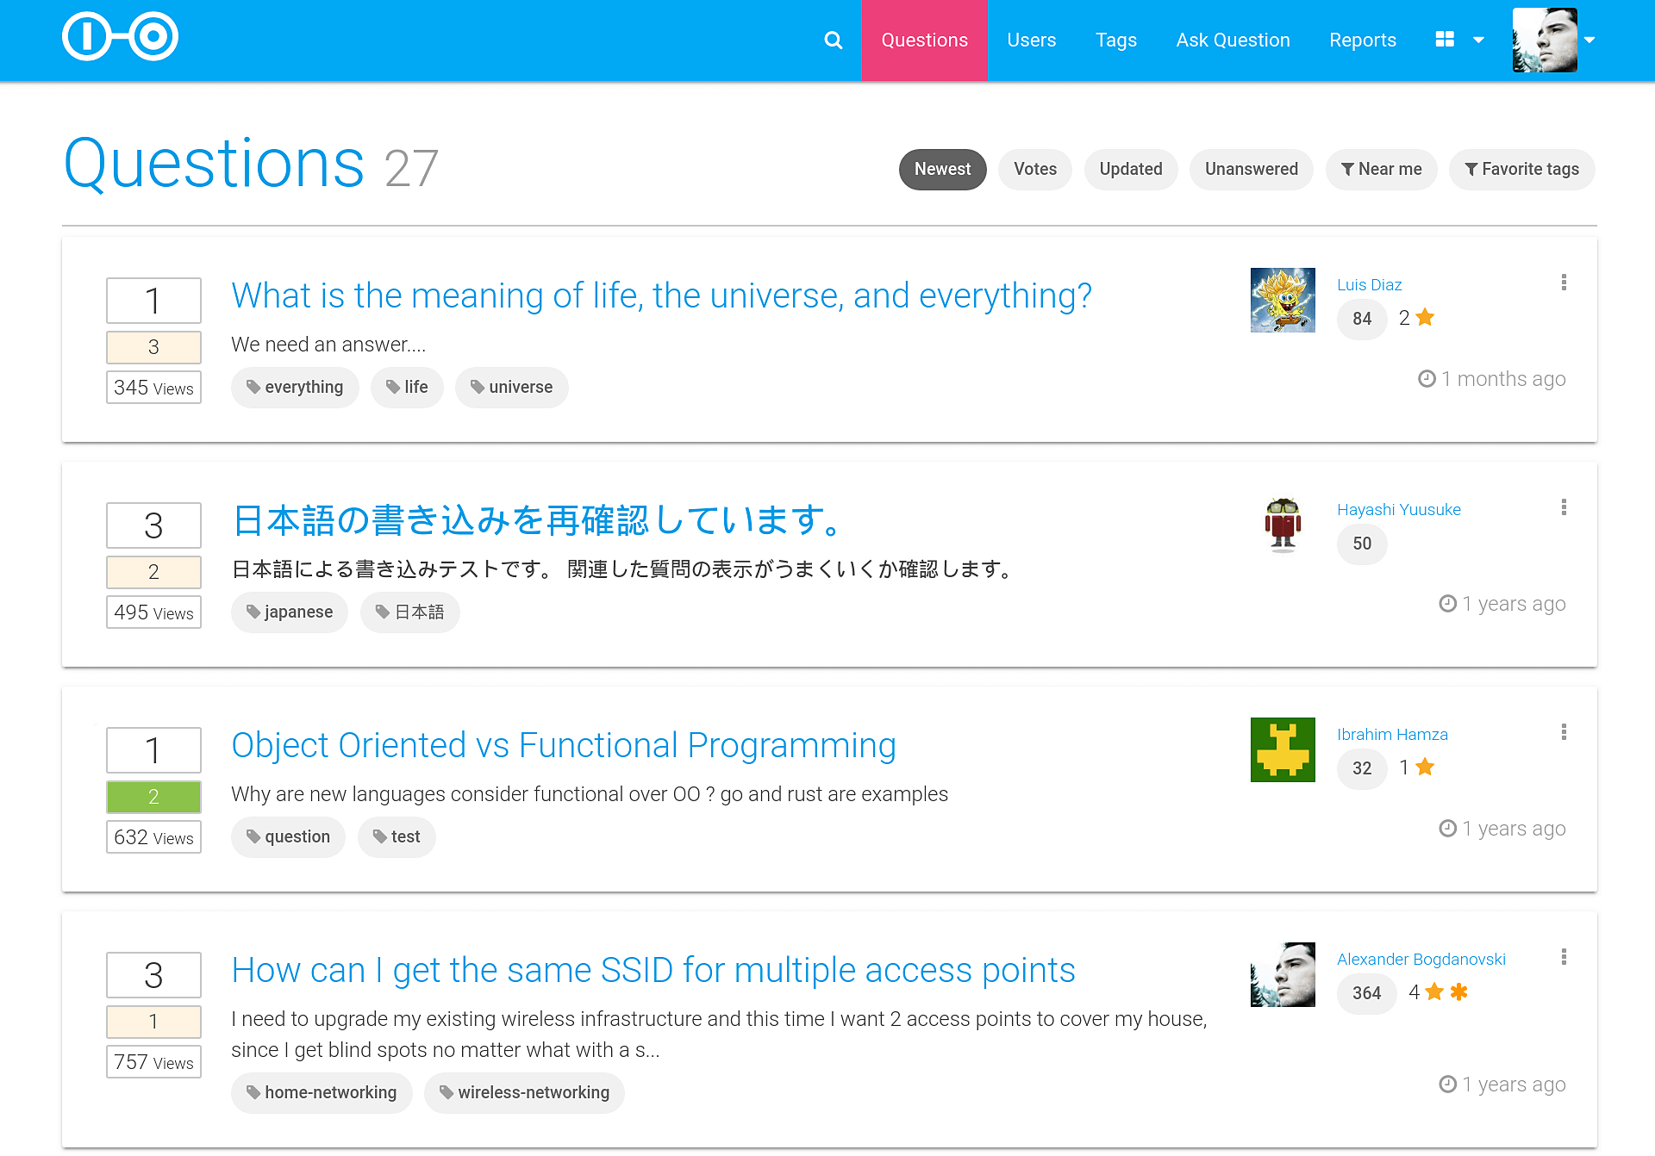Open three-dot menu on Ibrahim Hamza question
The height and width of the screenshot is (1156, 1655).
pyautogui.click(x=1564, y=732)
